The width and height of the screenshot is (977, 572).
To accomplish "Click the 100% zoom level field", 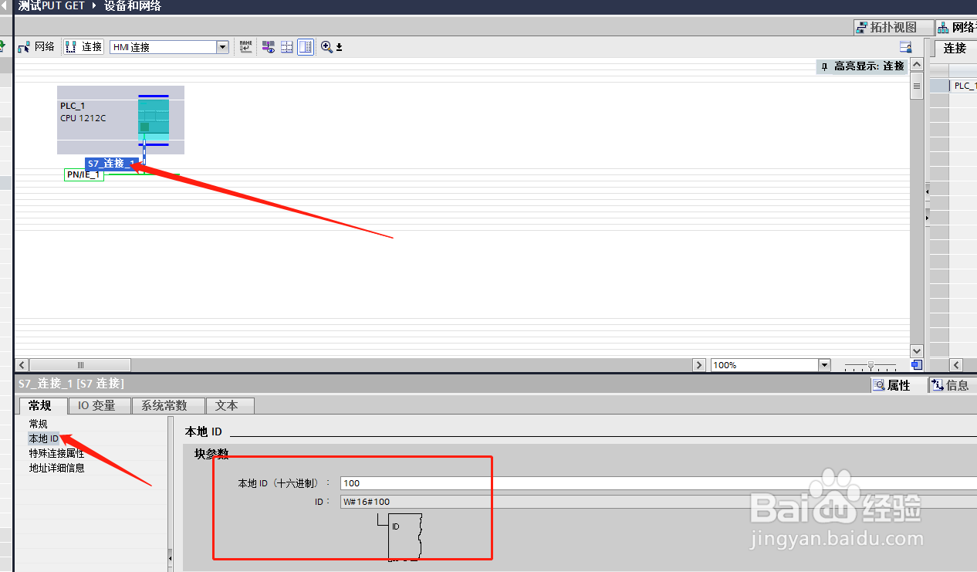I will (x=764, y=365).
